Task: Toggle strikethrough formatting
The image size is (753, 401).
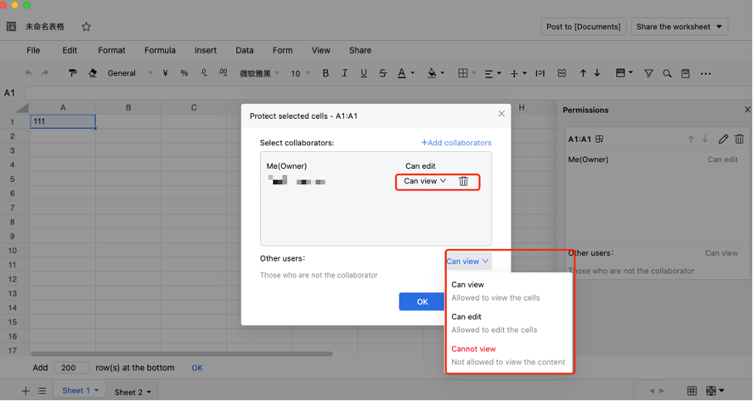Action: 383,73
